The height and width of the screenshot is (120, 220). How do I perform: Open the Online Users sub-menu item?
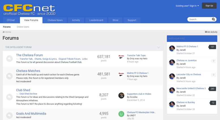pyautogui.click(x=23, y=27)
